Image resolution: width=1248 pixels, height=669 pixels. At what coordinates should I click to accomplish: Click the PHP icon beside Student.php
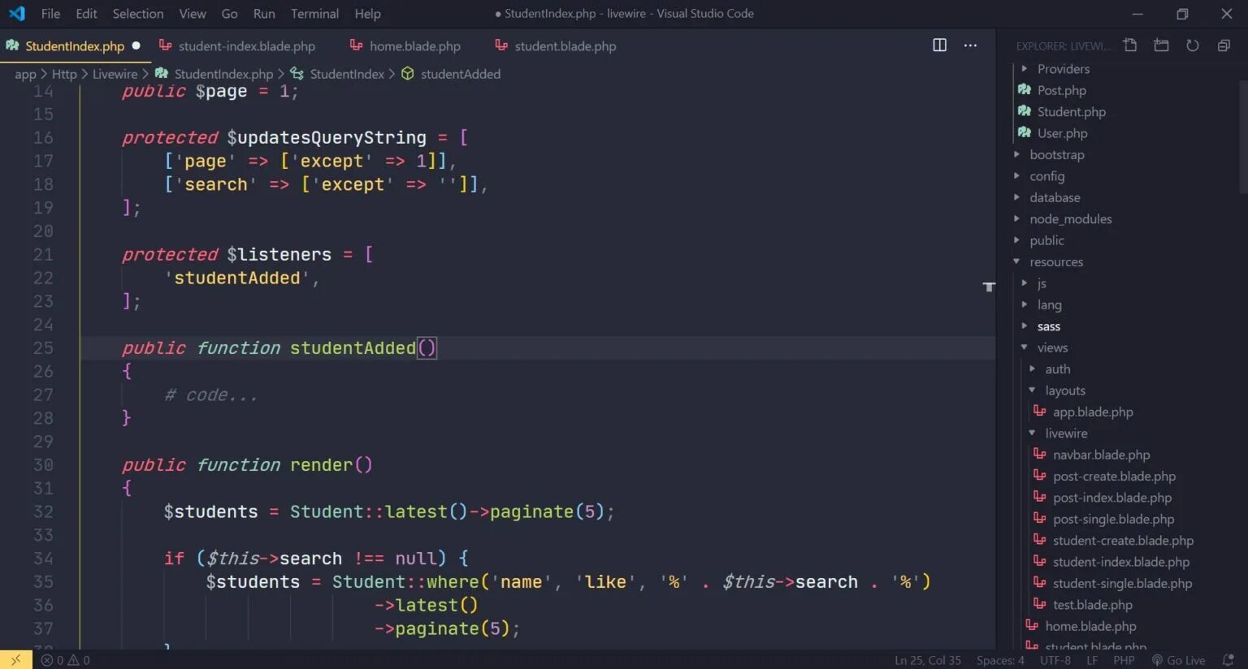1025,111
